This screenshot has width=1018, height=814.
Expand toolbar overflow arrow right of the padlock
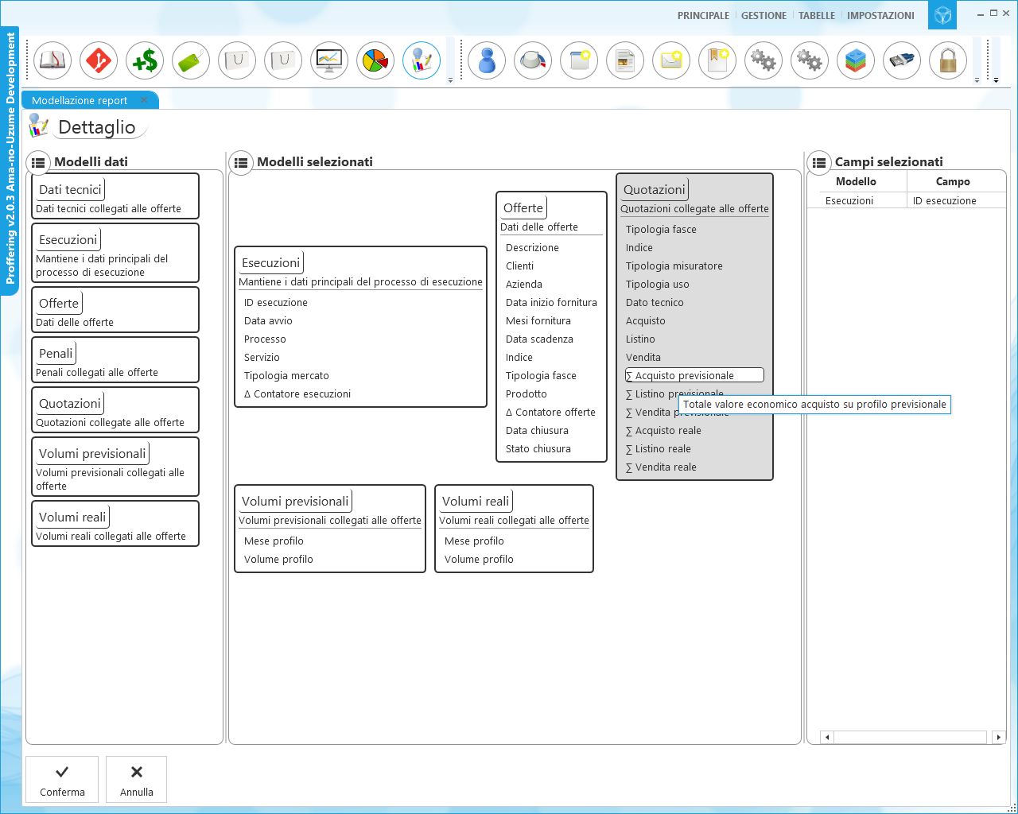pyautogui.click(x=977, y=80)
